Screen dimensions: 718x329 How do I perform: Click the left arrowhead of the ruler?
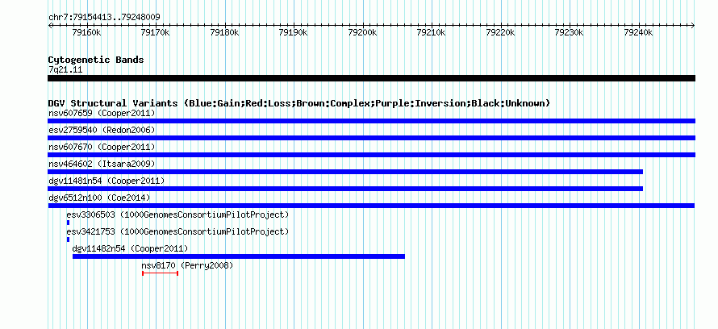(x=50, y=25)
